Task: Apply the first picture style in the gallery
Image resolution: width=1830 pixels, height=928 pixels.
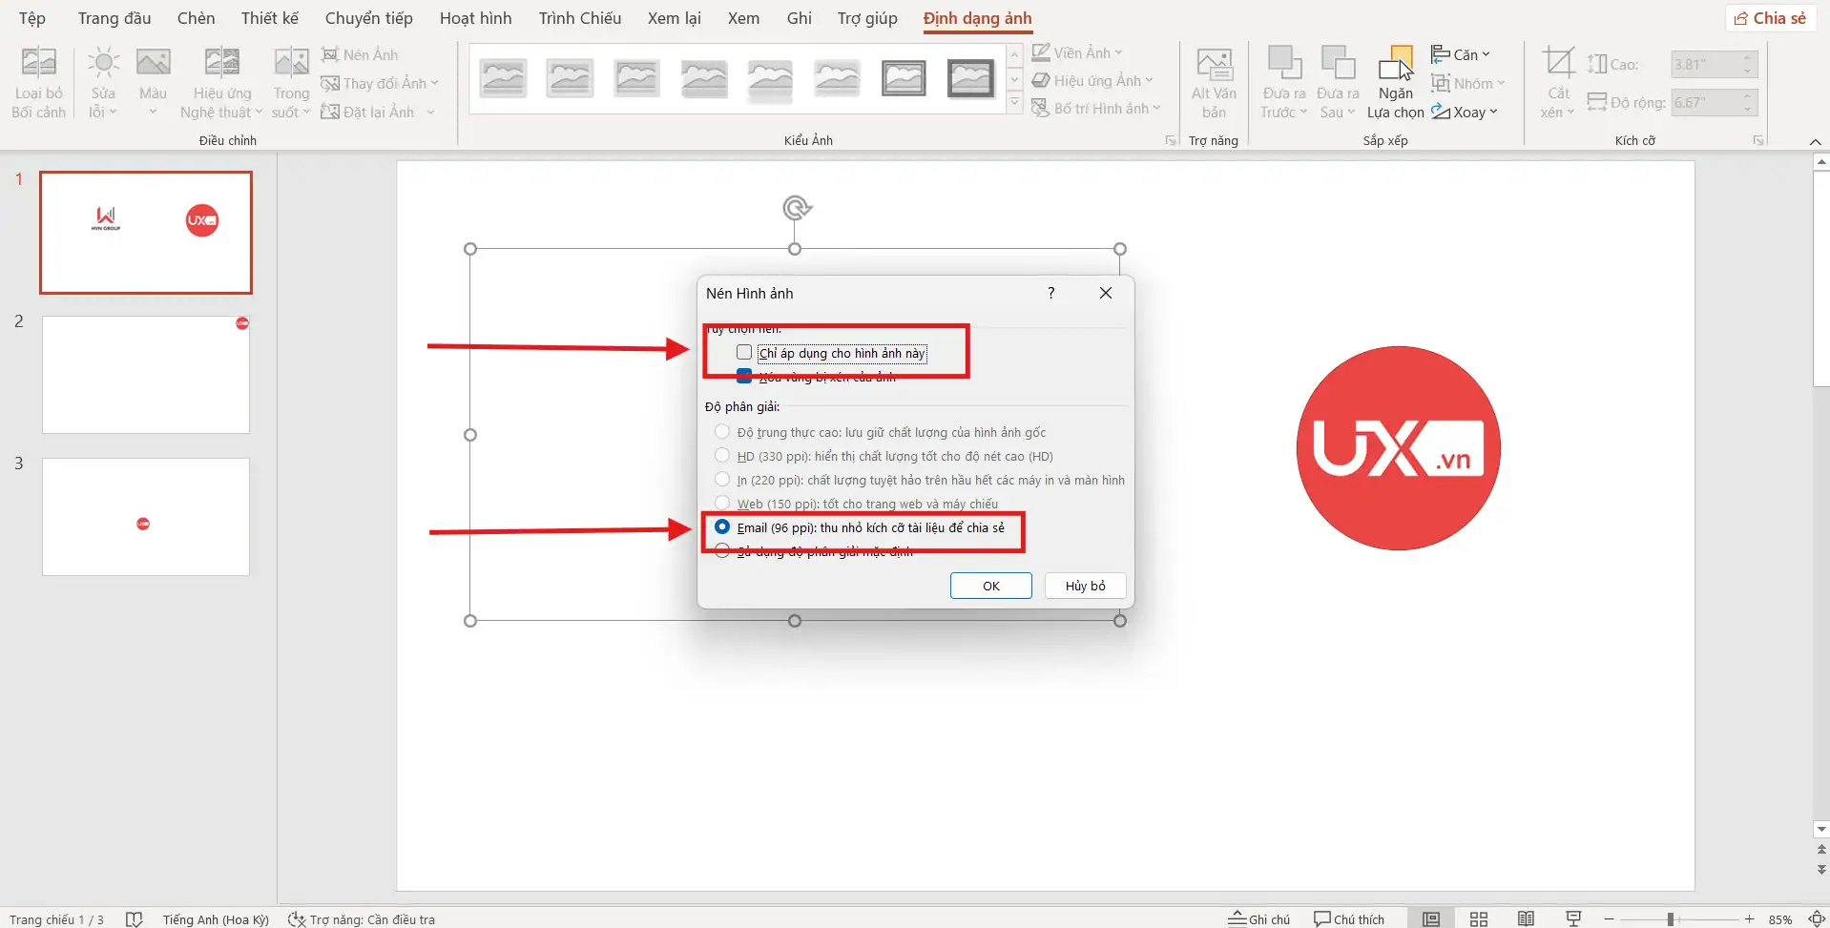Action: [503, 78]
